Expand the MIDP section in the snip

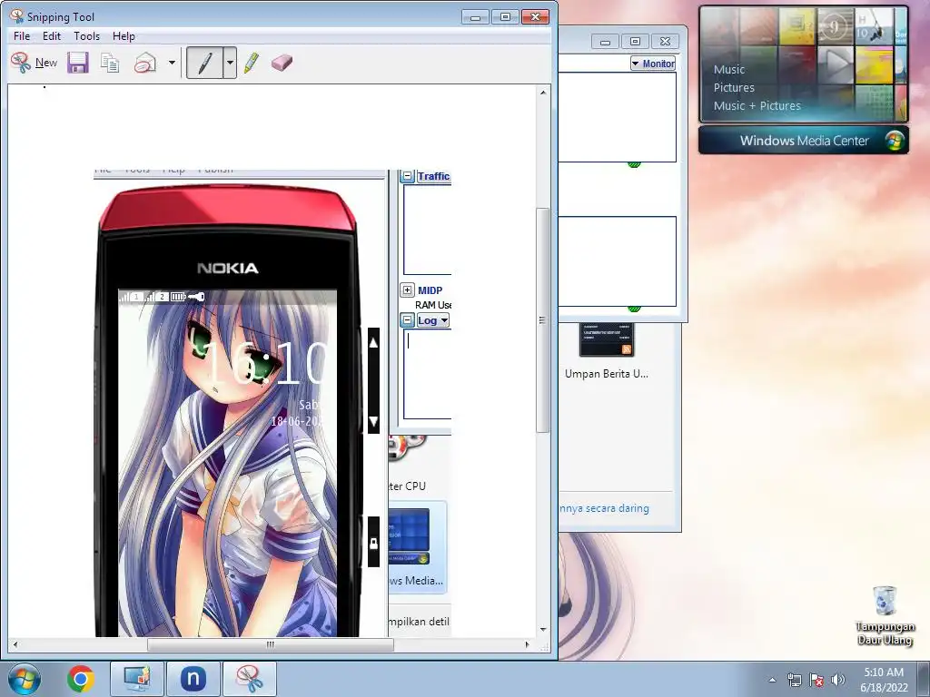(408, 290)
